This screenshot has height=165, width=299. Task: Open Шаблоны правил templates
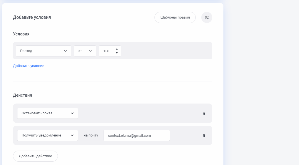coord(175,17)
